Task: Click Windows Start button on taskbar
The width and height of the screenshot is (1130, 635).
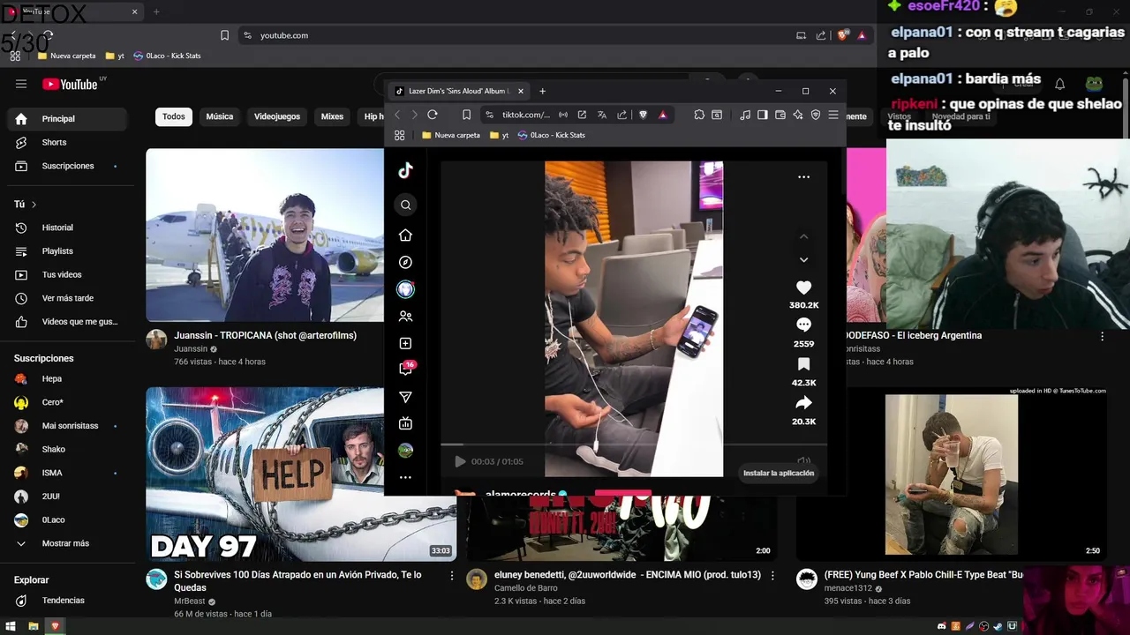Action: click(x=11, y=626)
